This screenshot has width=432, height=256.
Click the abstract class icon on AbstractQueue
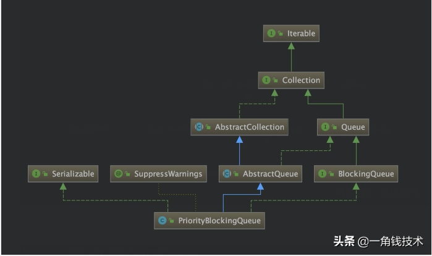click(227, 174)
